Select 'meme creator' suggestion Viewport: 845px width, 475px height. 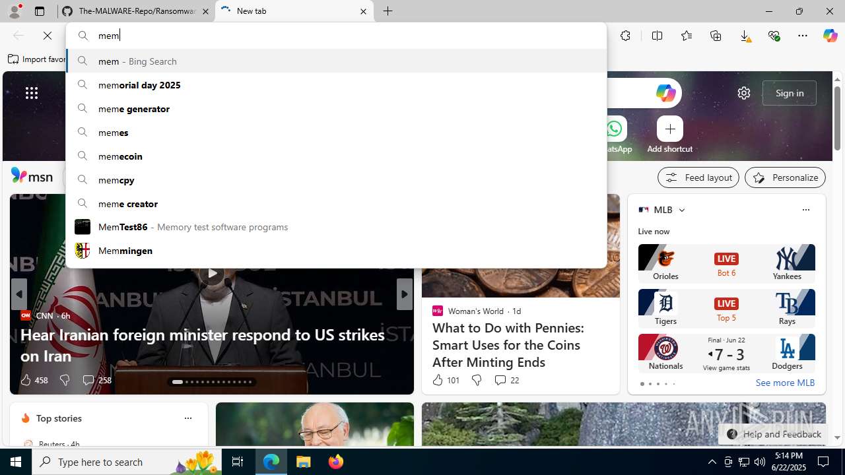(336, 204)
